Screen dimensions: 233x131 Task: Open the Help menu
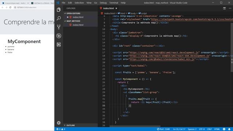123,3
